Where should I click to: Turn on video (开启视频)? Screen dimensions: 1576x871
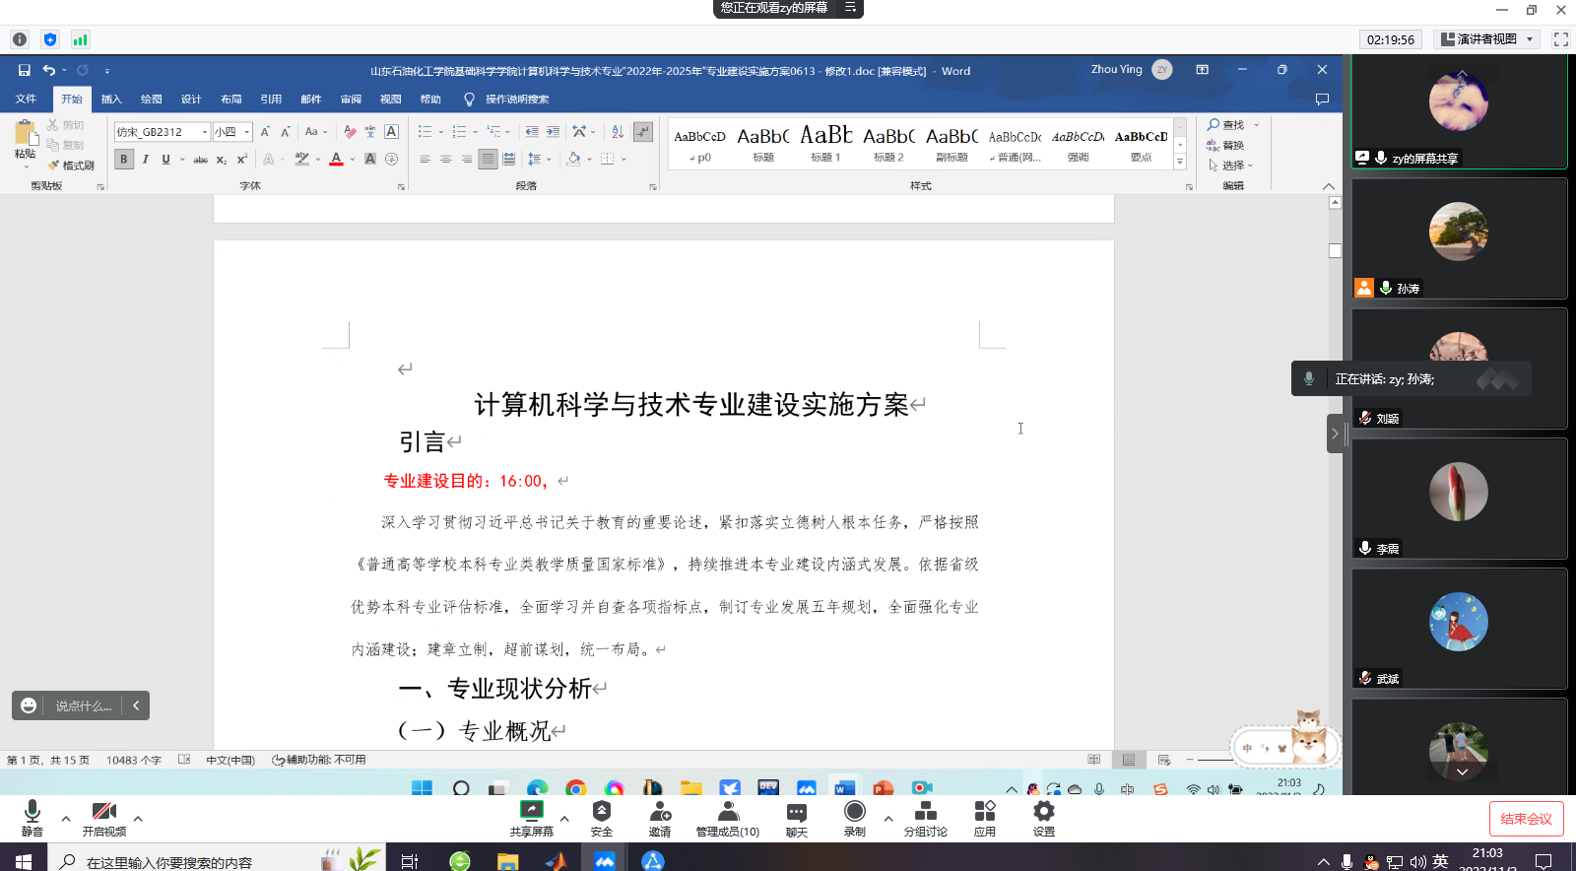103,812
